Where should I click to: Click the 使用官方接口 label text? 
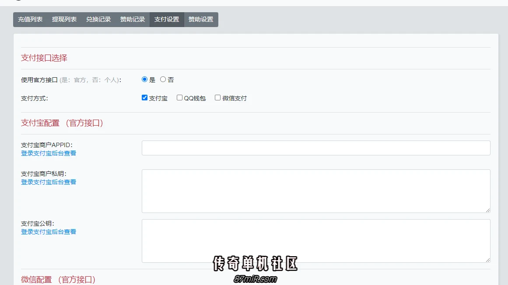39,80
